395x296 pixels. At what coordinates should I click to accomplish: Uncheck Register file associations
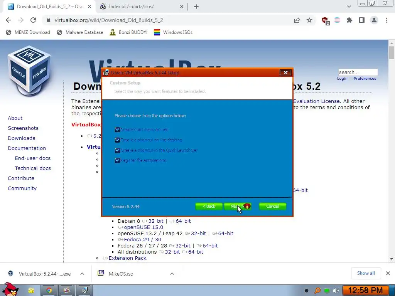117,160
